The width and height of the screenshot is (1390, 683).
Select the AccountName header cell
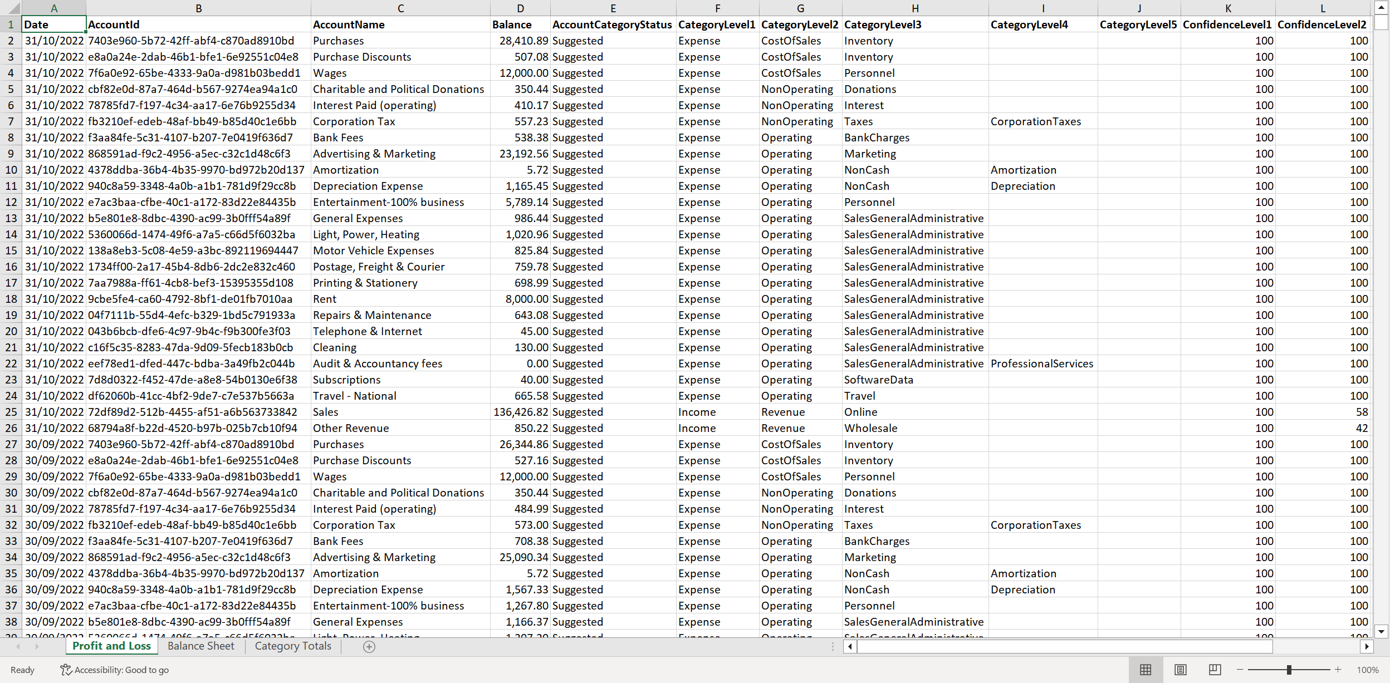(x=400, y=24)
